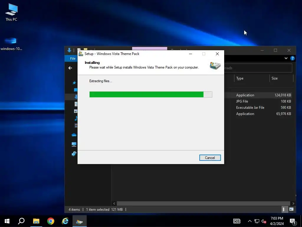Click the search Downloads input field
Screen dimensions: 302x227
pyautogui.click(x=258, y=68)
